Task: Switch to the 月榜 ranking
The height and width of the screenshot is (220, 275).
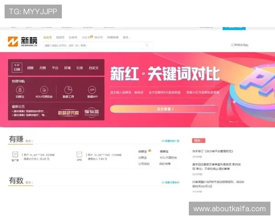Action: [43, 68]
